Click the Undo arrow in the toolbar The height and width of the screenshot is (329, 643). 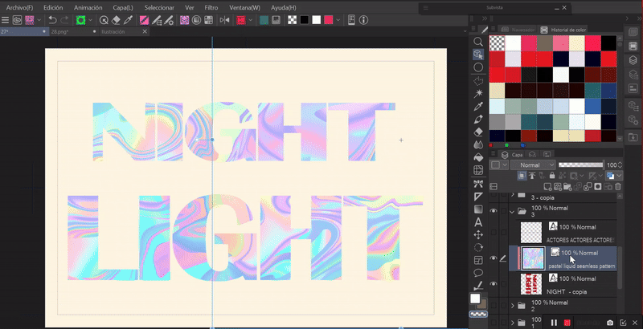(x=52, y=19)
